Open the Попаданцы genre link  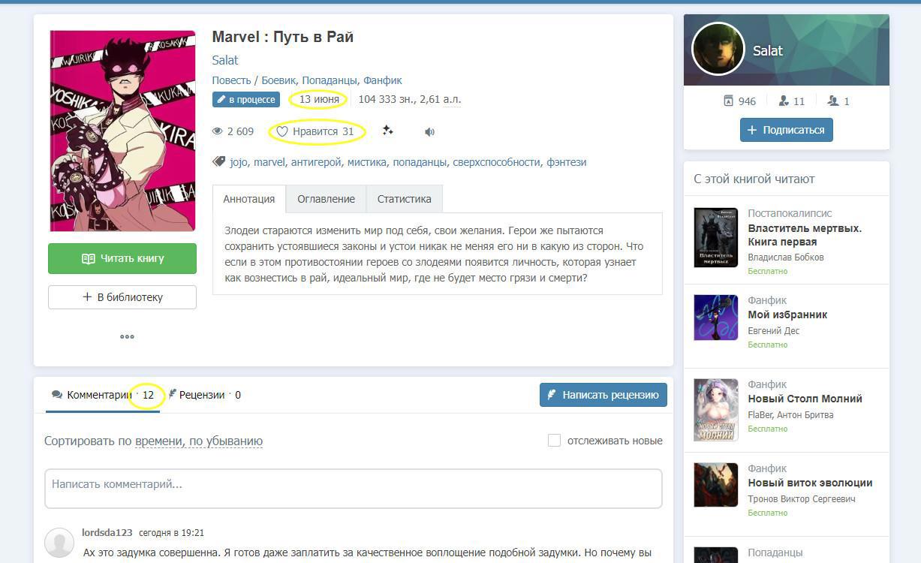pyautogui.click(x=330, y=80)
